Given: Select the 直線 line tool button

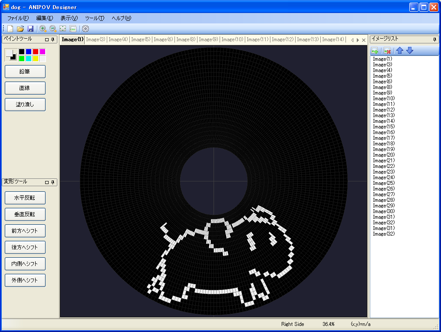Looking at the screenshot, I should click(25, 88).
